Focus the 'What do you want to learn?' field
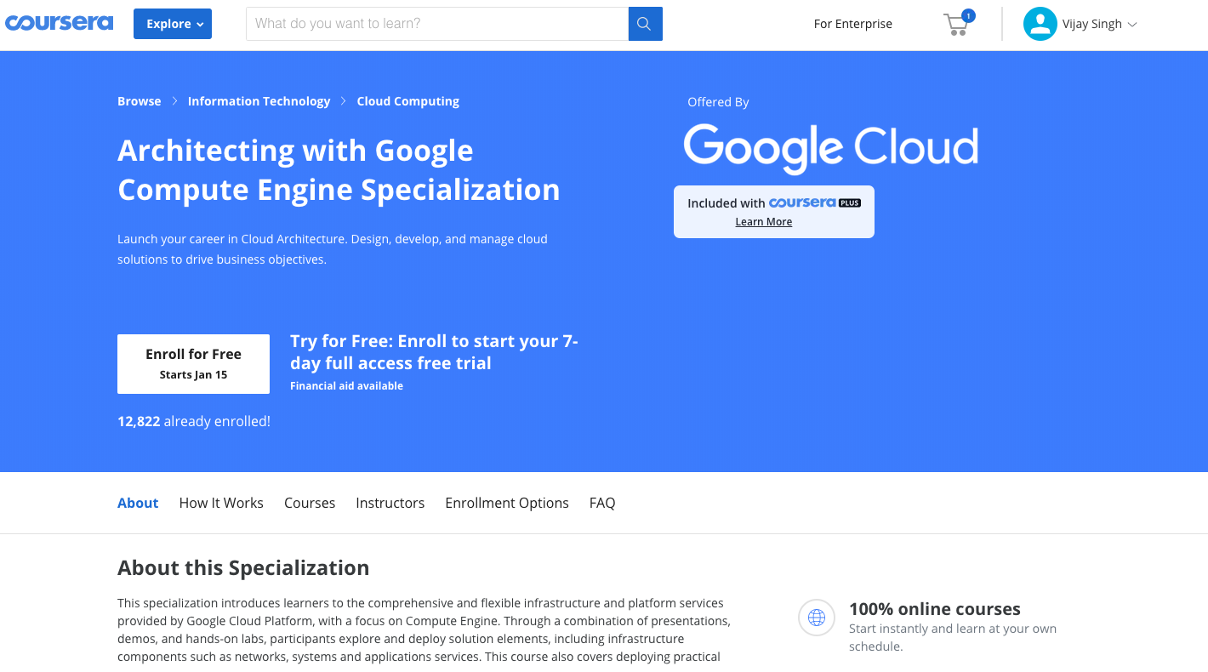The height and width of the screenshot is (672, 1208). click(436, 24)
